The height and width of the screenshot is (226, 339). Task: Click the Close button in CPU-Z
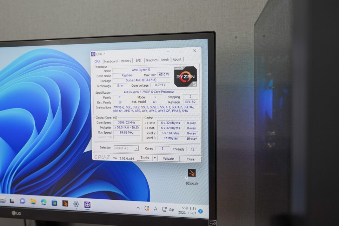191,159
